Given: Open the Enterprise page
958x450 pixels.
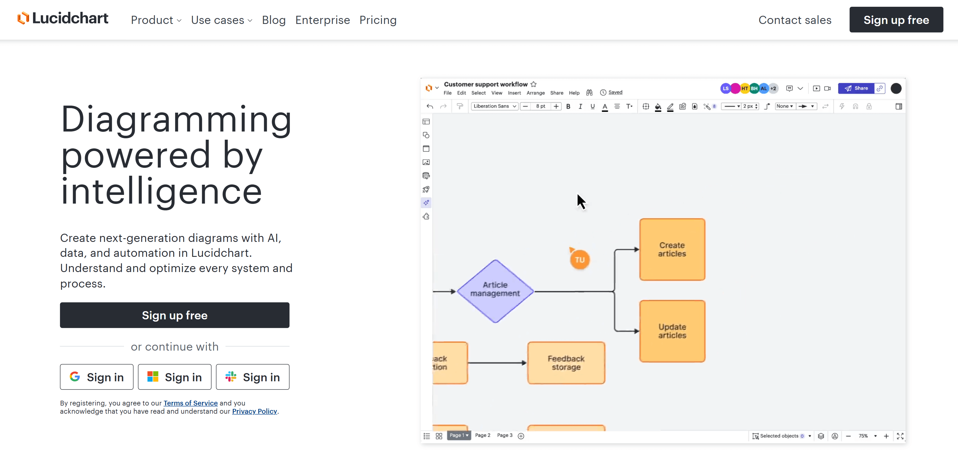Looking at the screenshot, I should tap(322, 20).
